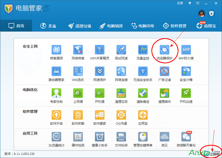This screenshot has width=222, height=158.
Task: Open the 管理右键菜单 mouse tool
Action: tap(143, 140)
